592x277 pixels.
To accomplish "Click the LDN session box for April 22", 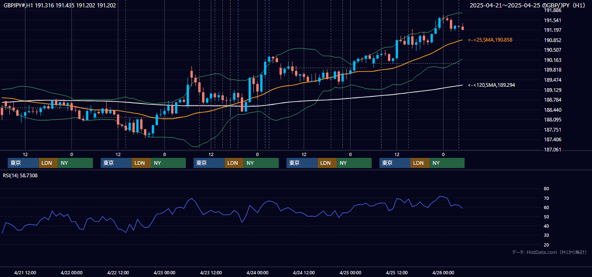I will point(141,163).
